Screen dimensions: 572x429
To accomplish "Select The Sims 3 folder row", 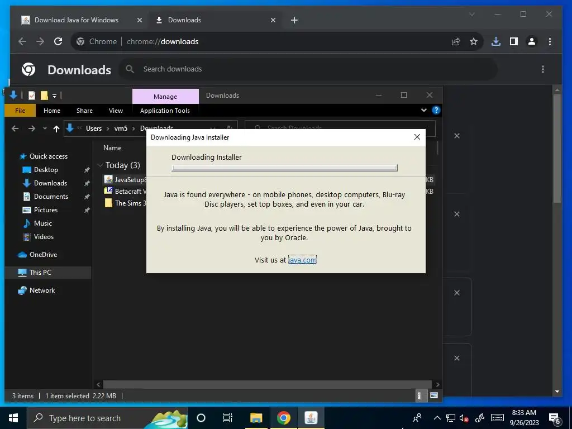I will click(125, 203).
